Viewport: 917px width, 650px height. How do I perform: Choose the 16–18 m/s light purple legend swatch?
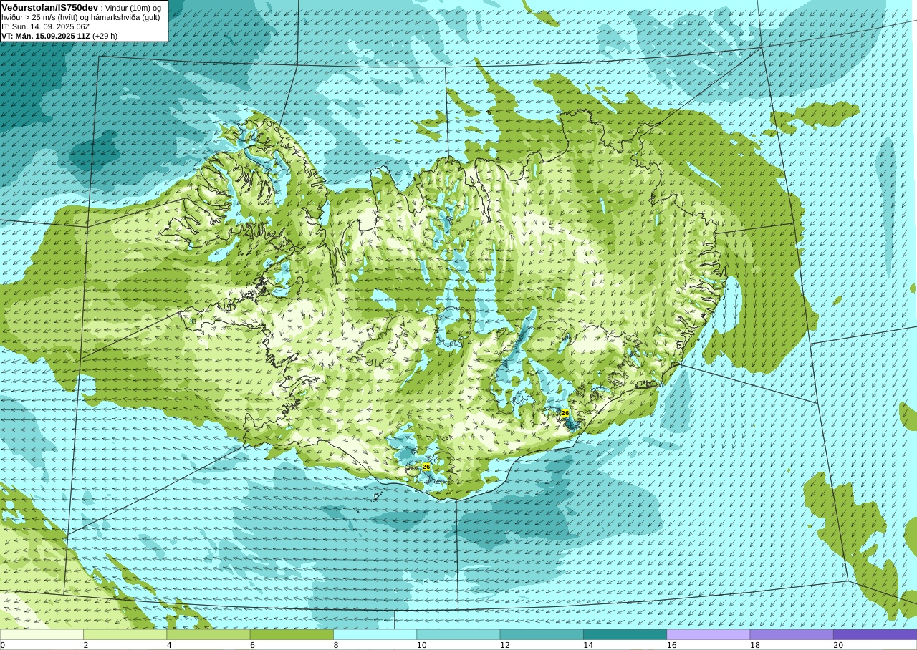709,634
